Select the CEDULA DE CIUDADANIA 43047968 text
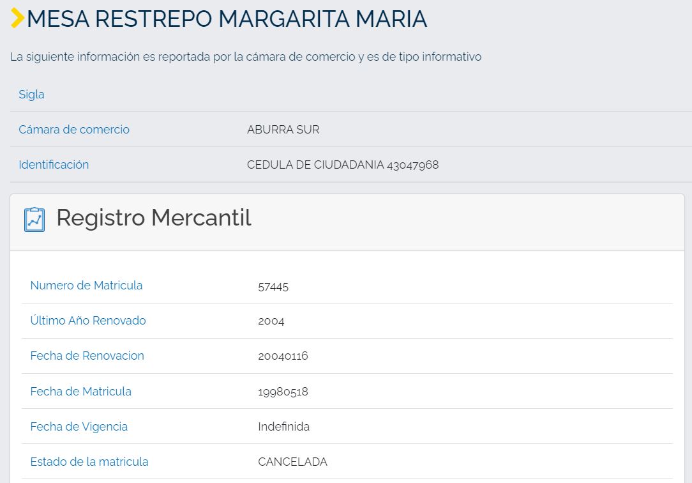Screen dimensions: 692x483 (x=343, y=165)
